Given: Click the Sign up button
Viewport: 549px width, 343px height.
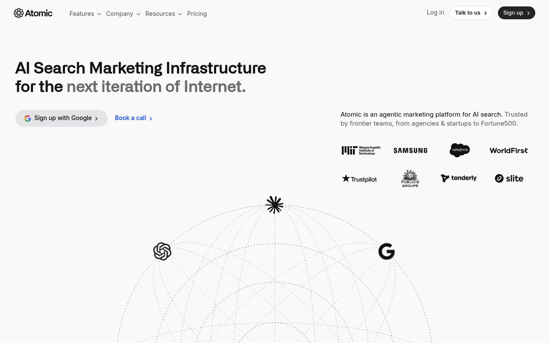Looking at the screenshot, I should pyautogui.click(x=516, y=13).
